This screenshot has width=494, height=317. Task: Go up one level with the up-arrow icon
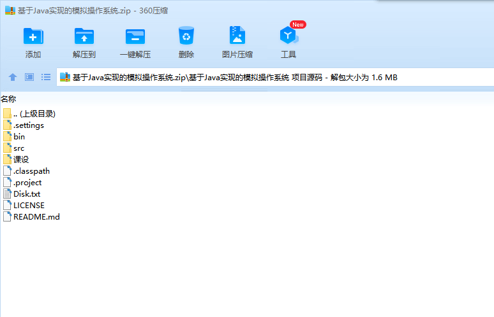[x=13, y=77]
